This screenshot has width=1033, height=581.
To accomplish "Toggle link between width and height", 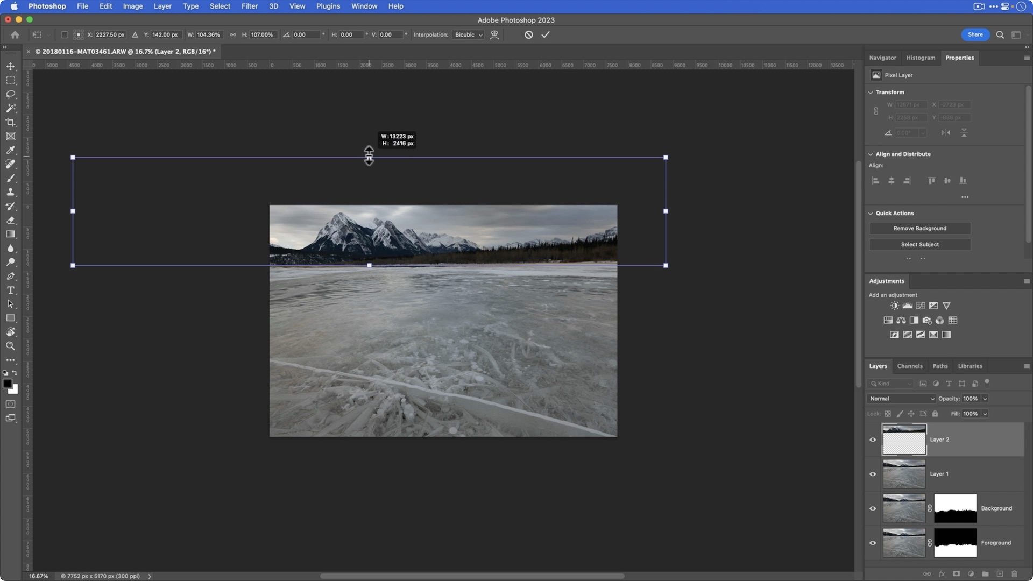I will click(x=233, y=34).
